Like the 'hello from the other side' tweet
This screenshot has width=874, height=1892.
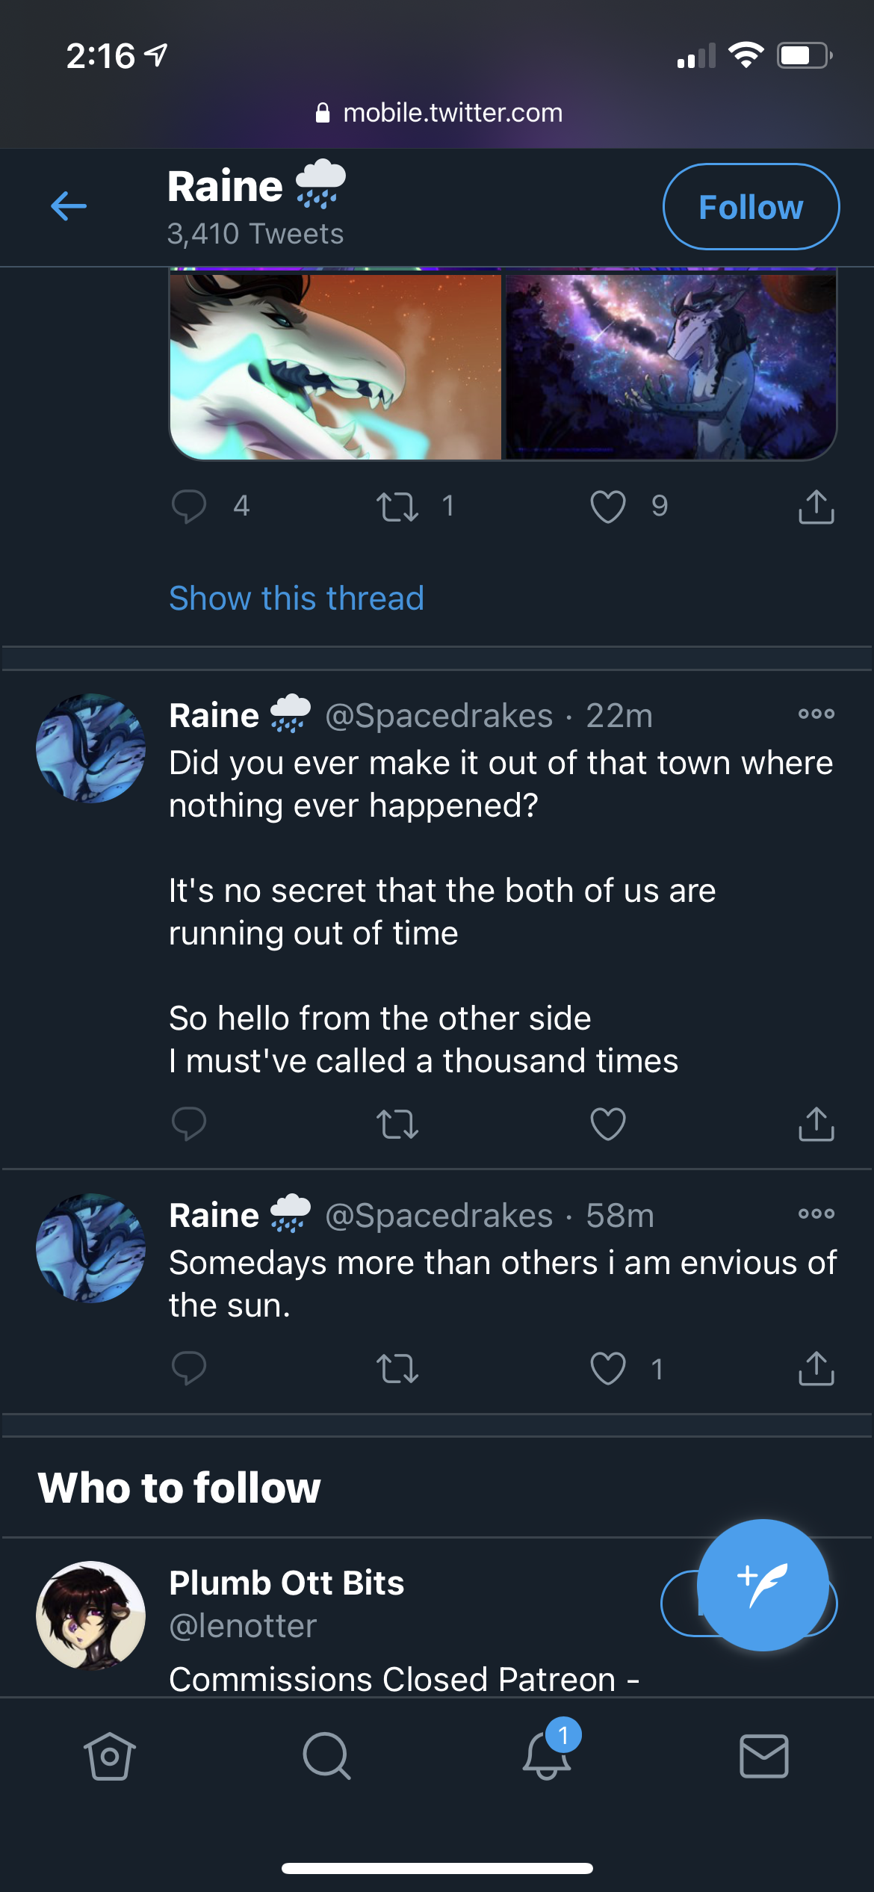click(x=608, y=1124)
